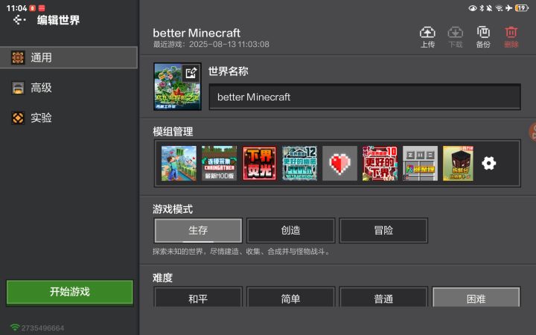Tap the airplane mode status icon
This screenshot has width=536, height=335.
point(509,8)
